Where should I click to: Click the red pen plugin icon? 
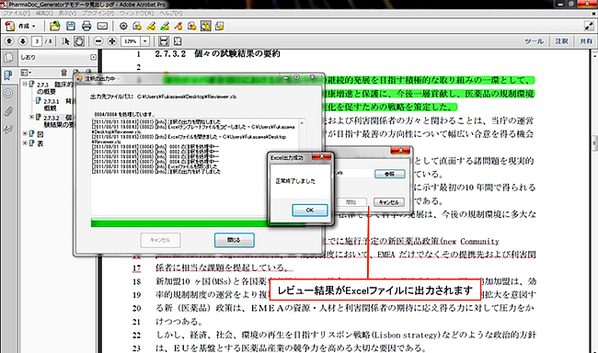pos(178,26)
